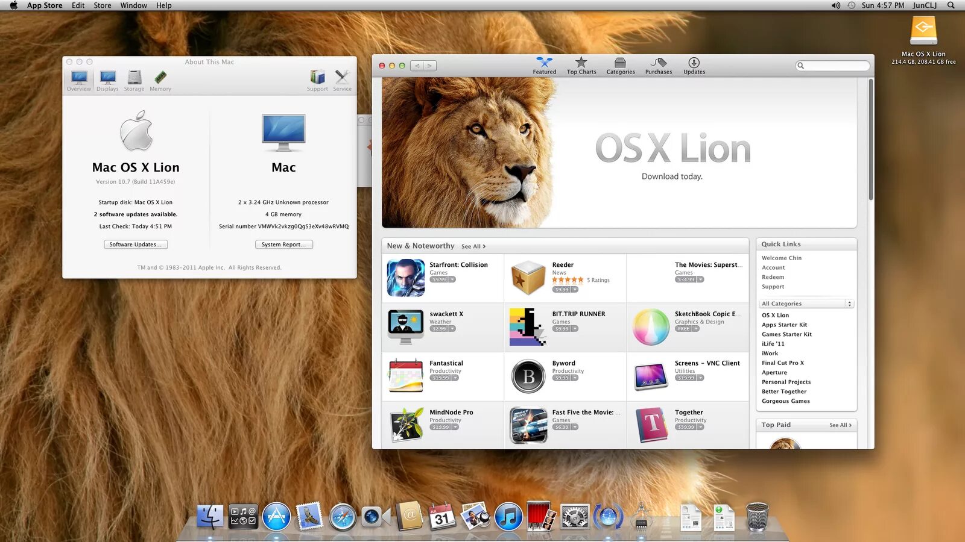Image resolution: width=965 pixels, height=542 pixels.
Task: Open System Preferences gear icon in Dock
Action: (x=575, y=517)
